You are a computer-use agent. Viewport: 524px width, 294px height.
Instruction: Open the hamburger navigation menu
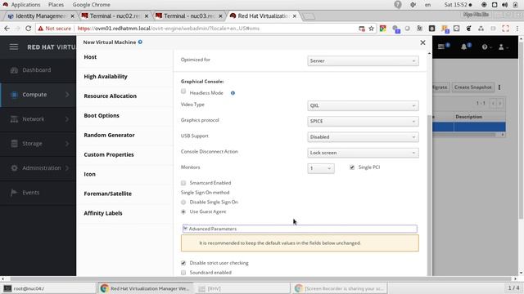[14, 47]
